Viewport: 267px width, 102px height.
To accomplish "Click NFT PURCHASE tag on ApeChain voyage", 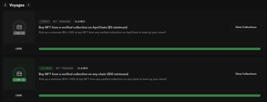I will pyautogui.click(x=62, y=22).
